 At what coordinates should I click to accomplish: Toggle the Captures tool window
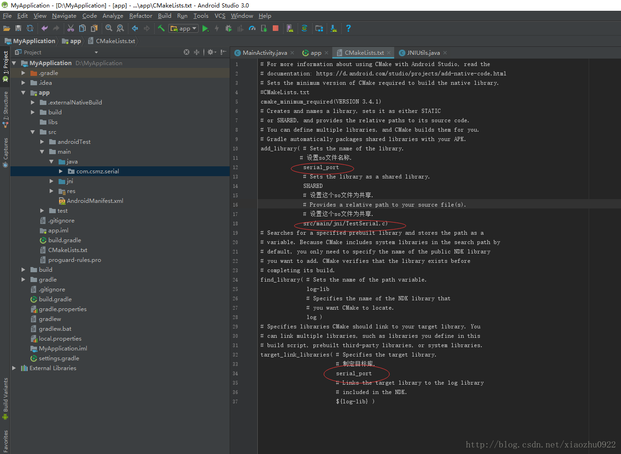coord(5,152)
